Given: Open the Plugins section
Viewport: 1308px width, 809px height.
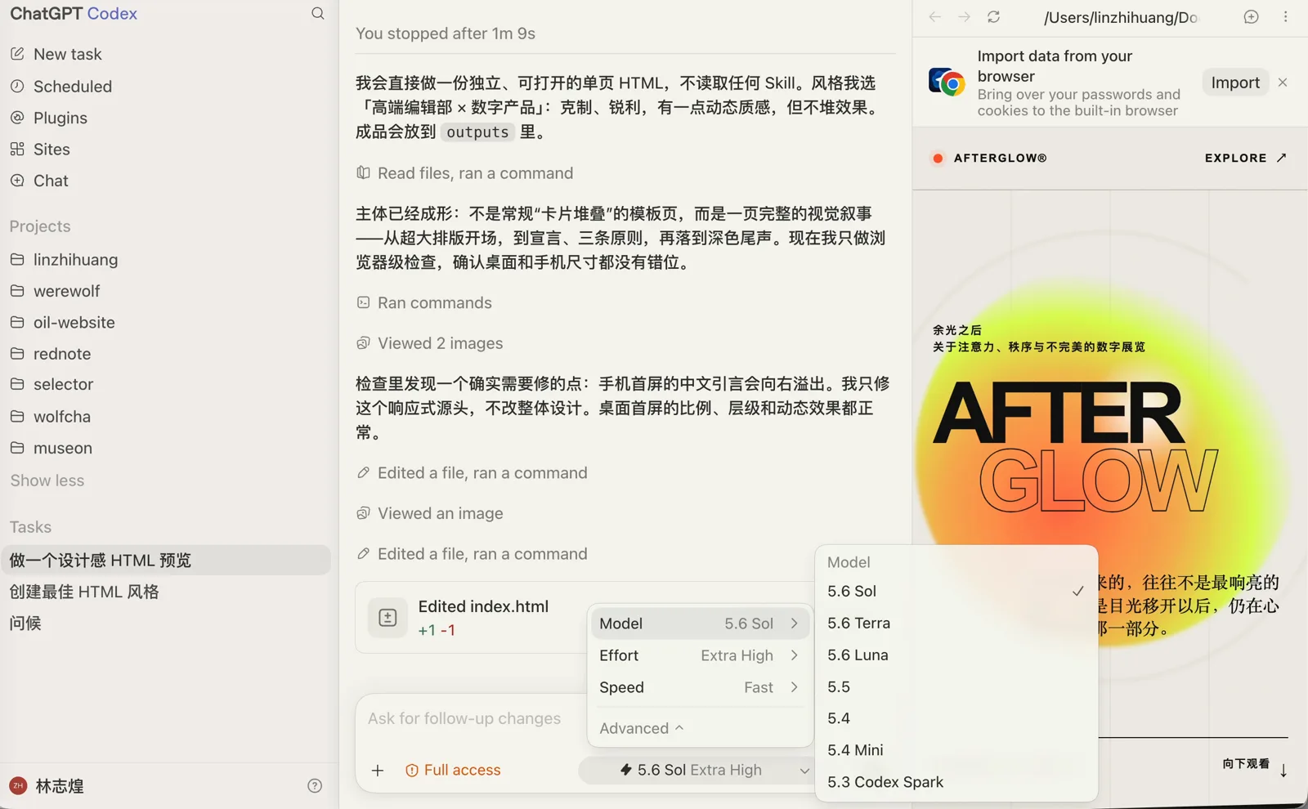Looking at the screenshot, I should click(48, 118).
